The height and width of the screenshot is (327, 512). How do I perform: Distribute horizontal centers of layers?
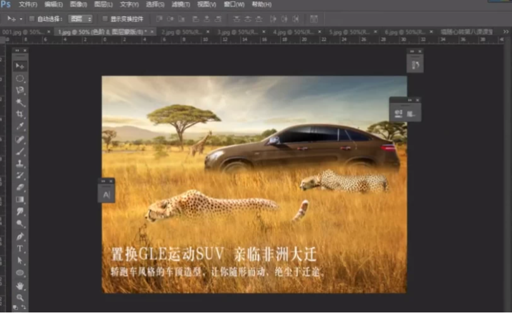285,19
